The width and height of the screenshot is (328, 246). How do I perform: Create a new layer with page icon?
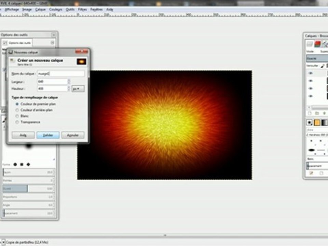310,113
